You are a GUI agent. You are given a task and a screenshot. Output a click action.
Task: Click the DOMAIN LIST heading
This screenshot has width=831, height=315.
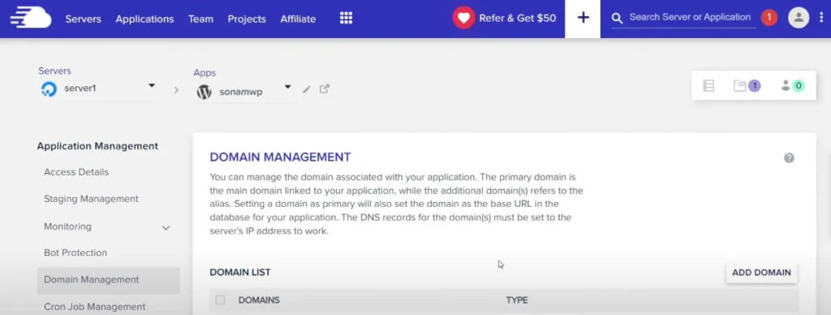[x=240, y=273]
